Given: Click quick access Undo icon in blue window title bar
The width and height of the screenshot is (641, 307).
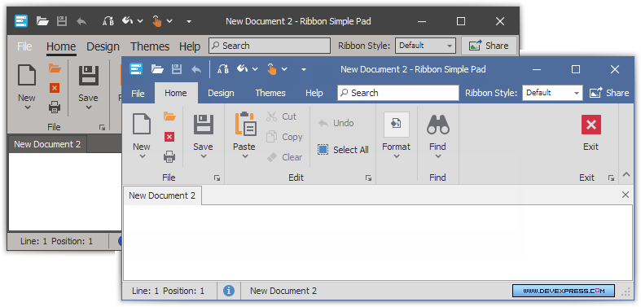Looking at the screenshot, I should point(196,69).
